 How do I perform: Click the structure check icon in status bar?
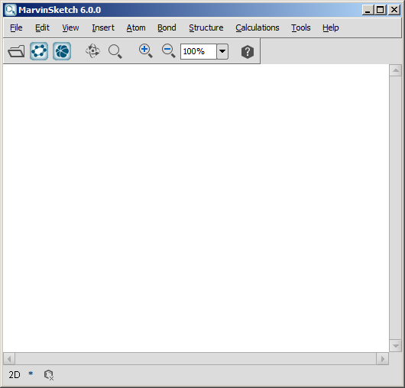click(49, 375)
